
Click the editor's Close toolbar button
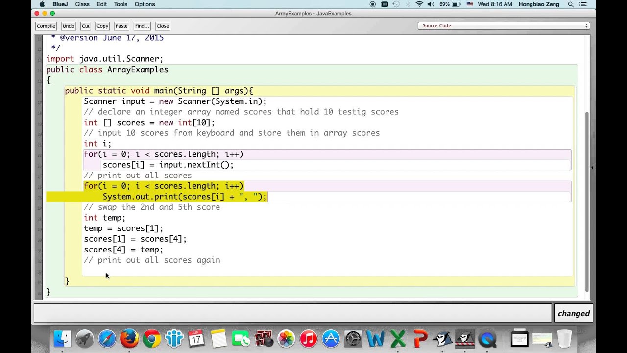pyautogui.click(x=163, y=26)
